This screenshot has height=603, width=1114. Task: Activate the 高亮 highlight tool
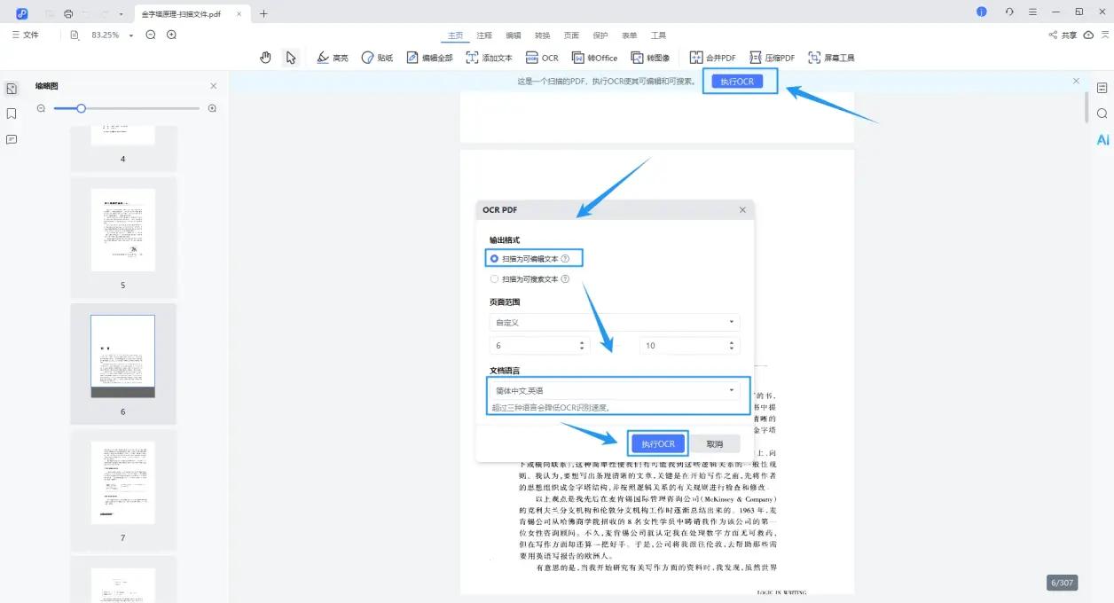click(x=333, y=58)
